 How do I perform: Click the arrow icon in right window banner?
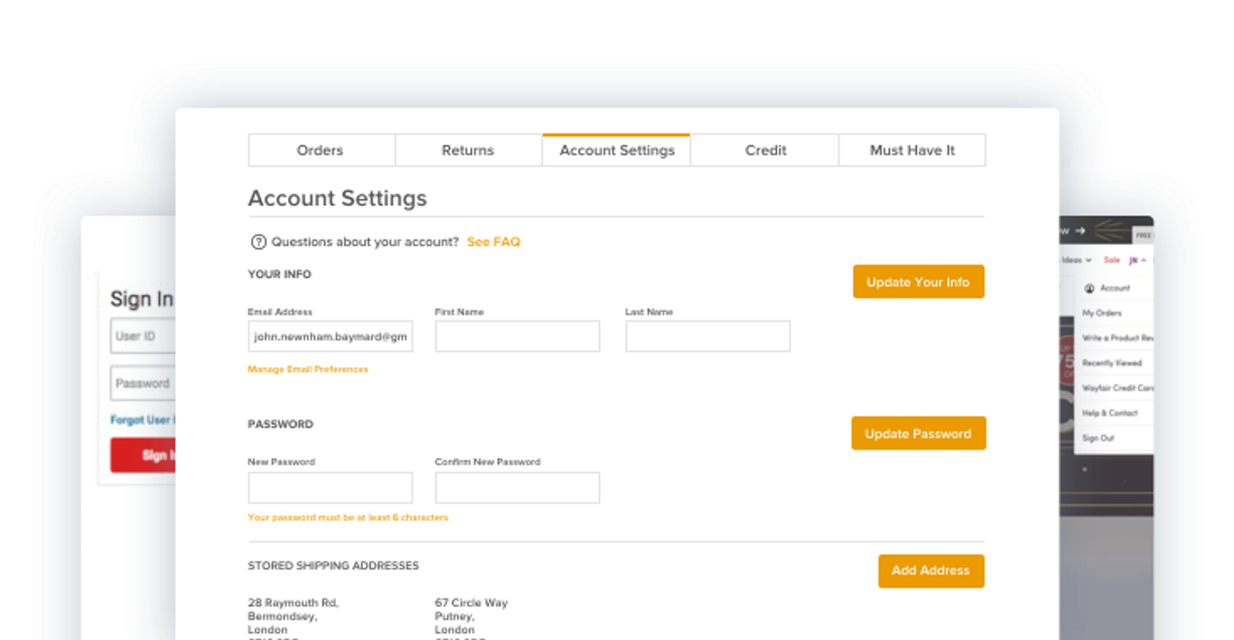tap(1081, 231)
